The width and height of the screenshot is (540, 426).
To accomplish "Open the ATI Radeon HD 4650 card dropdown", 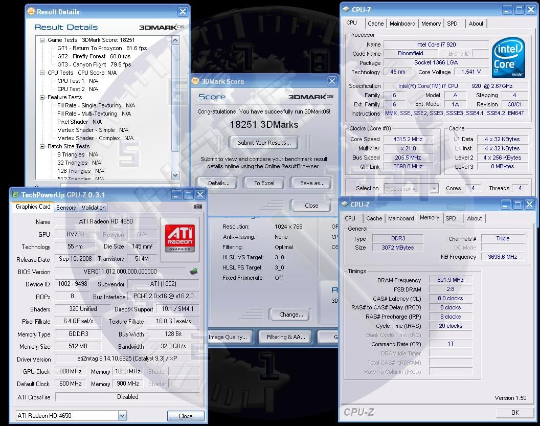I will point(123,416).
